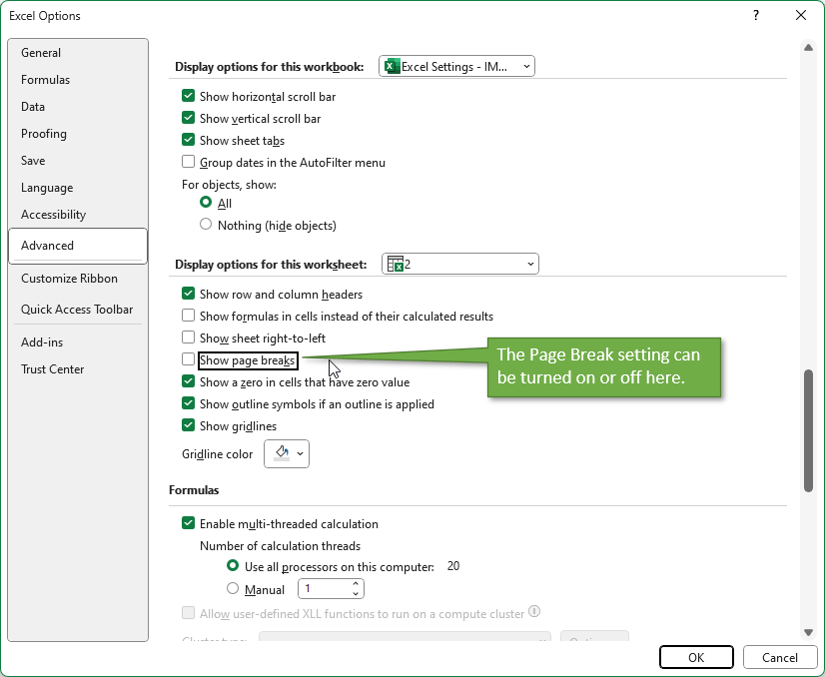Viewport: 825px width, 677px height.
Task: Close the Excel Options dialog
Action: [x=800, y=15]
